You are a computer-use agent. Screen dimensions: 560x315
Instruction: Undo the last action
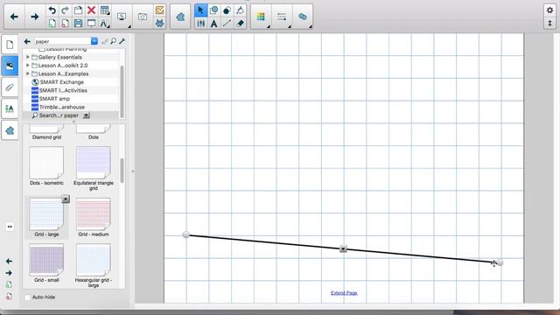tap(52, 10)
